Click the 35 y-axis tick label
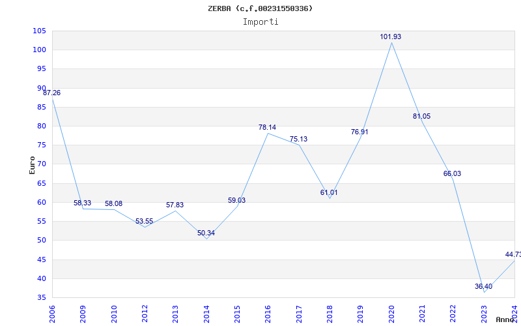This screenshot has height=326, width=521. click(41, 297)
